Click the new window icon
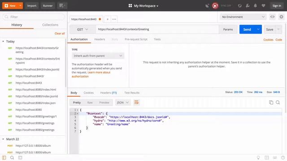 tap(62, 6)
